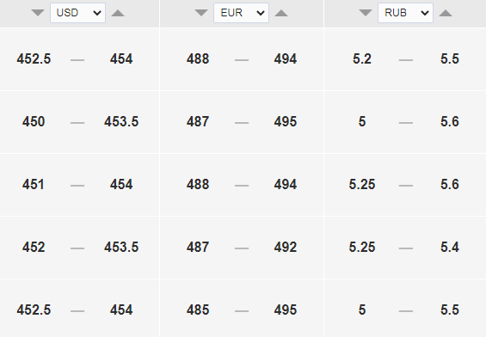Click the 5.25 RUB buy rate in third row
This screenshot has width=486, height=337.
pyautogui.click(x=362, y=184)
